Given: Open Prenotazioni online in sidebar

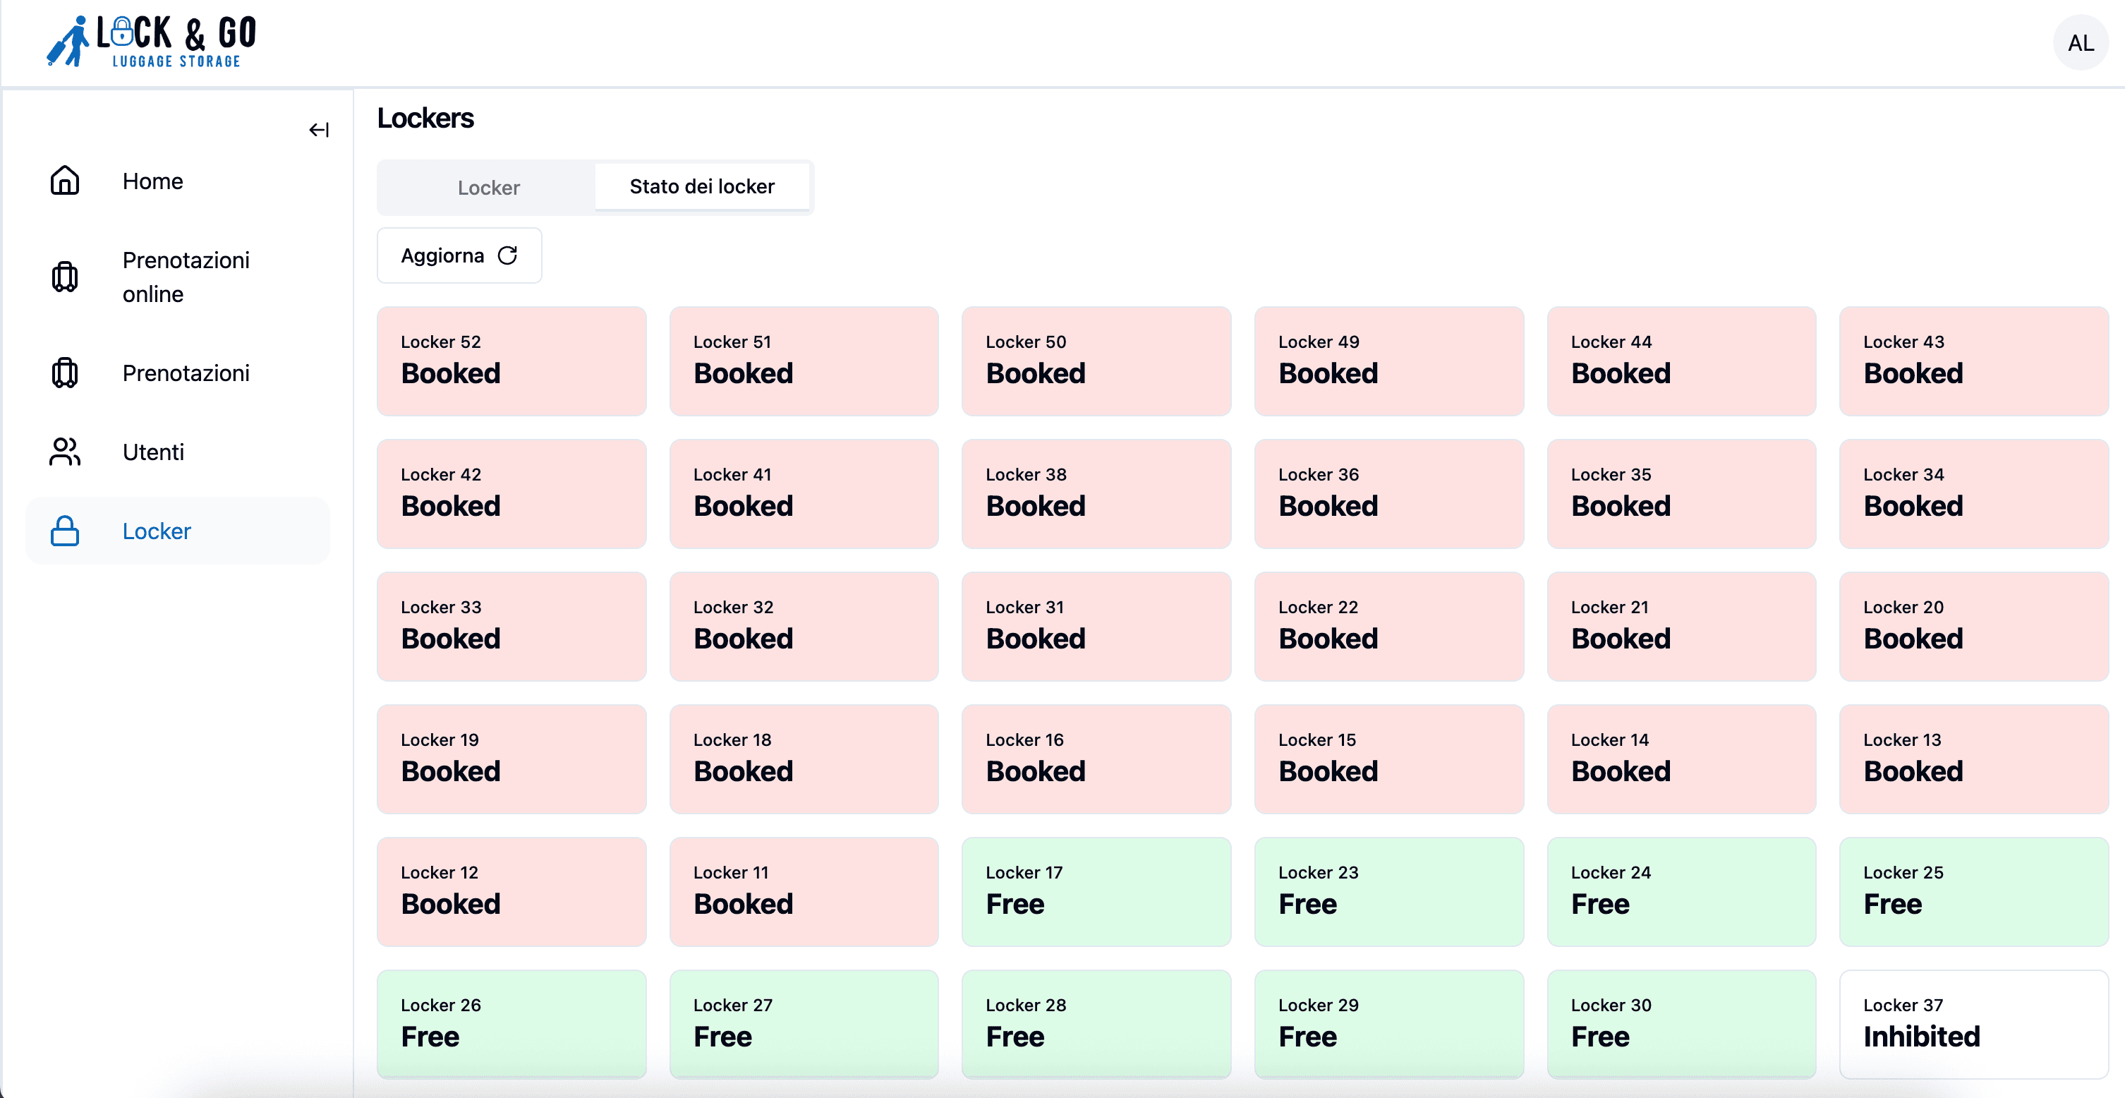Looking at the screenshot, I should 186,277.
